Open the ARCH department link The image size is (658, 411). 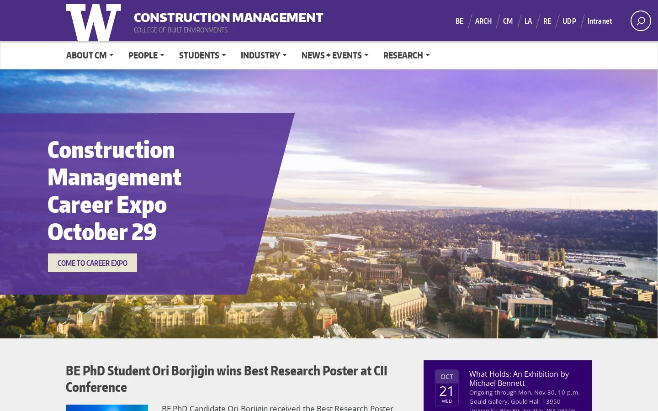[x=483, y=21]
